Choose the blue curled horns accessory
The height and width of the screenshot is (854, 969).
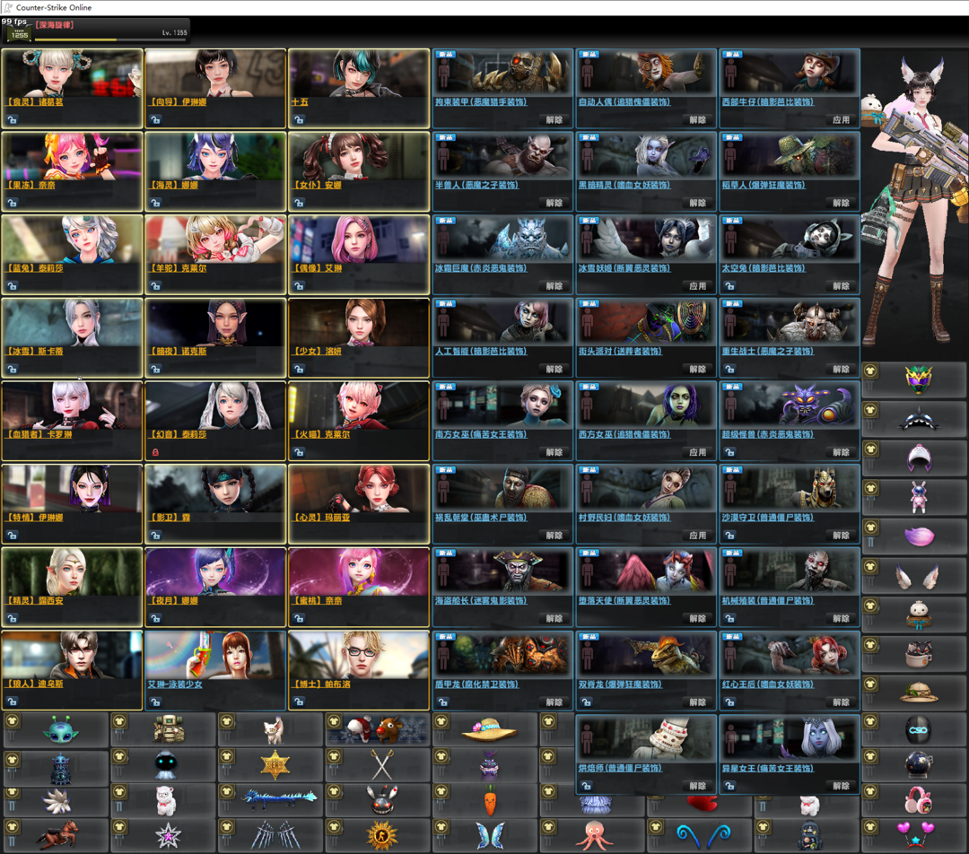[x=703, y=836]
